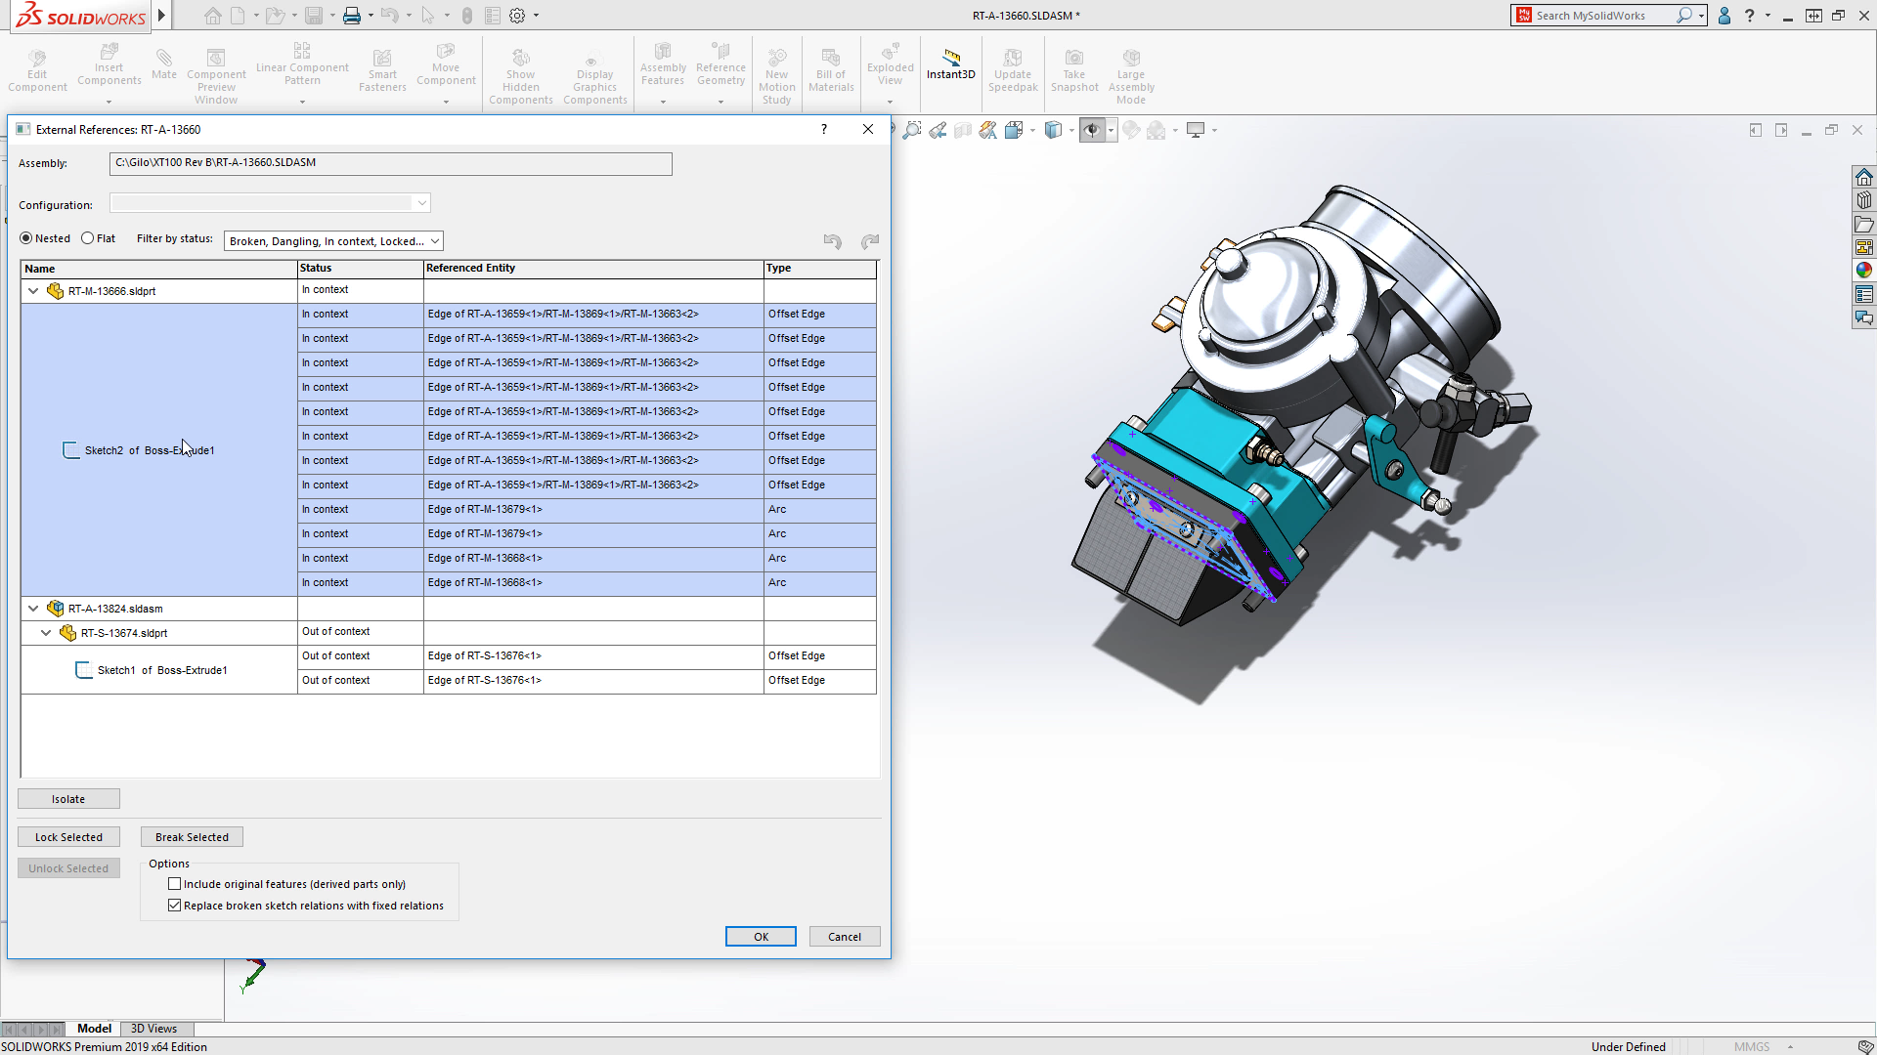
Task: Open the Configuration dropdown
Action: coord(421,202)
